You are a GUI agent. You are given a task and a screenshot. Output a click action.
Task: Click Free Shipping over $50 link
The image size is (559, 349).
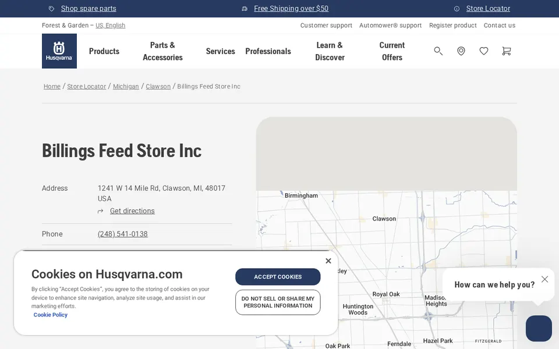(x=291, y=9)
